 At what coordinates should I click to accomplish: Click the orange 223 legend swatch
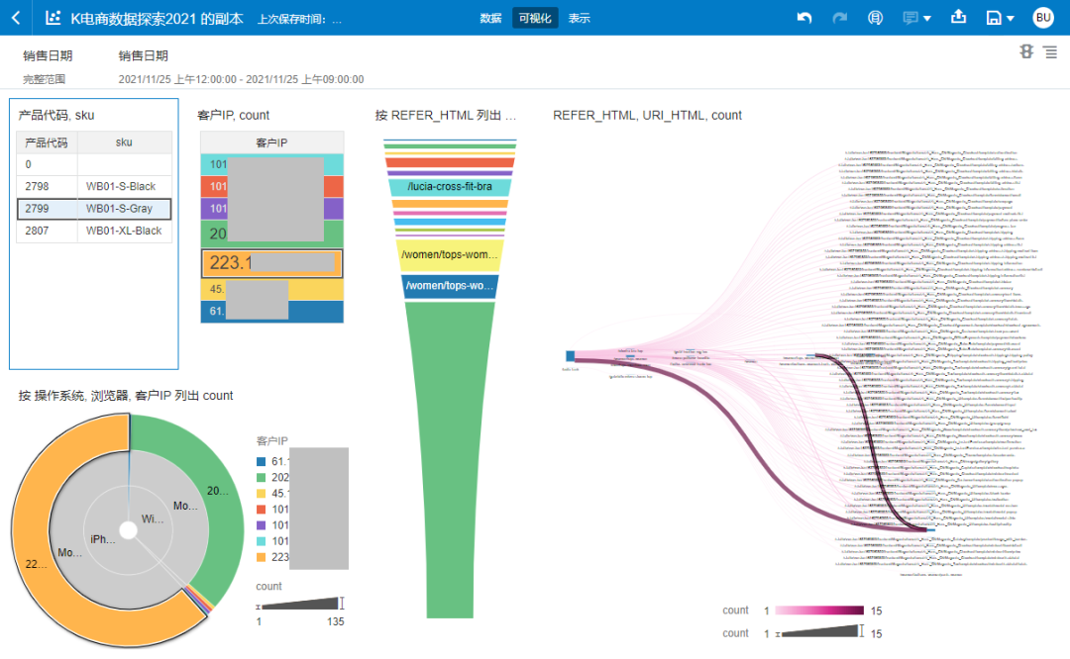[261, 557]
